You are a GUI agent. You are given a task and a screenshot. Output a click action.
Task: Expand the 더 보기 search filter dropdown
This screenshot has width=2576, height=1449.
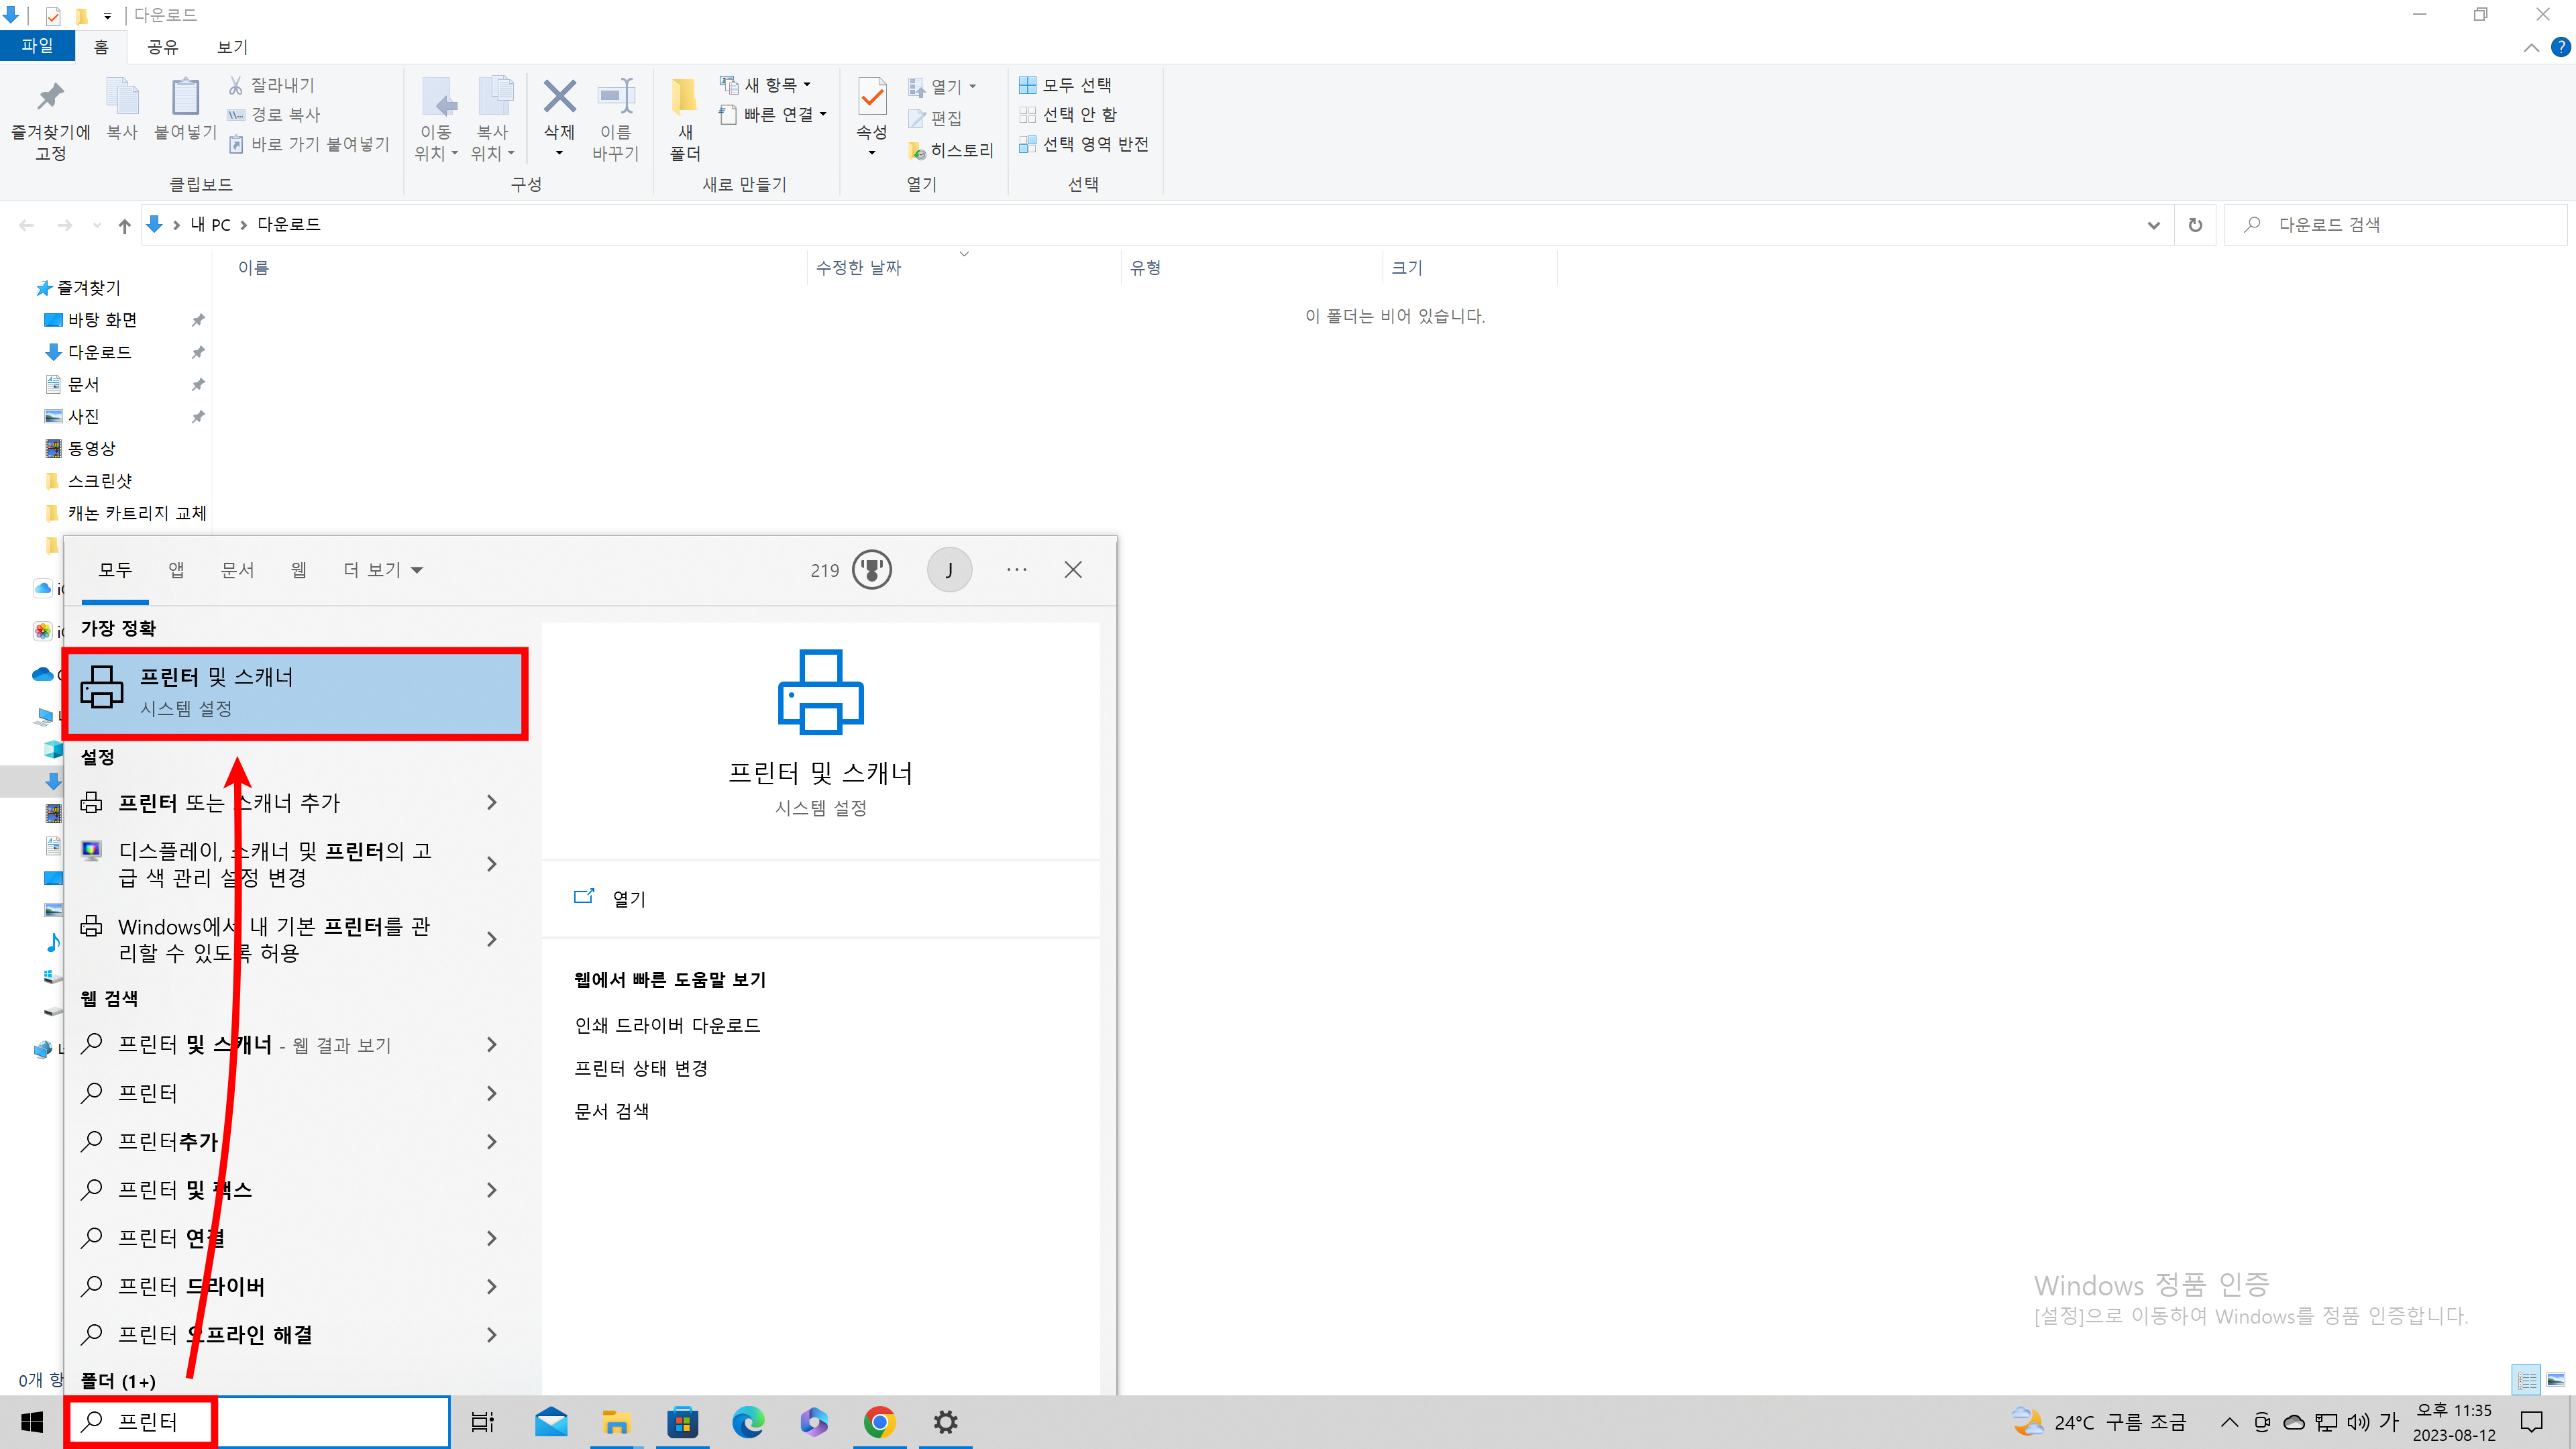click(384, 570)
